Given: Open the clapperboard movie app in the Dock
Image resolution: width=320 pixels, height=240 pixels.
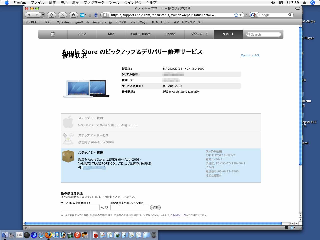Looking at the screenshot, I should [x=70, y=235].
